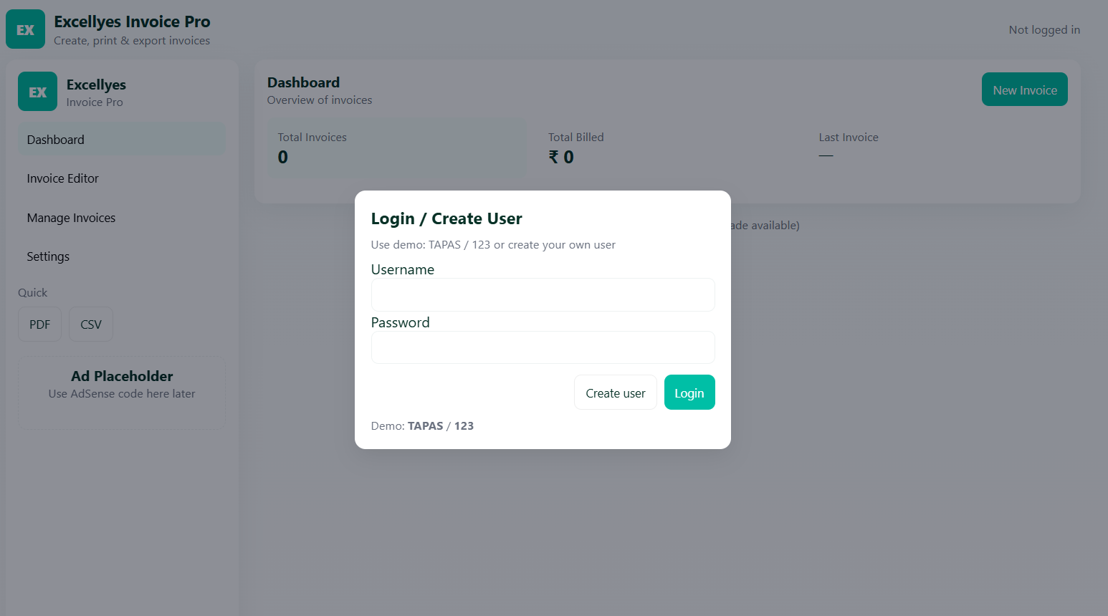Screen dimensions: 1108x616
Task: Click the Password input field
Action: pos(543,347)
